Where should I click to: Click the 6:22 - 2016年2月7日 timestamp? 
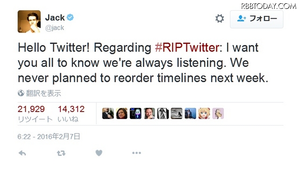click(49, 137)
